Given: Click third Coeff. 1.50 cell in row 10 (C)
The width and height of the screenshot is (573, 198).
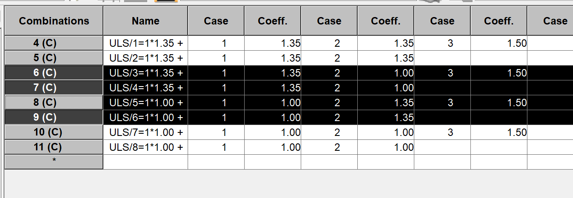Looking at the screenshot, I should tap(499, 132).
